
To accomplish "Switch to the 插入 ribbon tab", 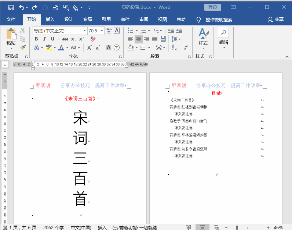I will [50, 20].
